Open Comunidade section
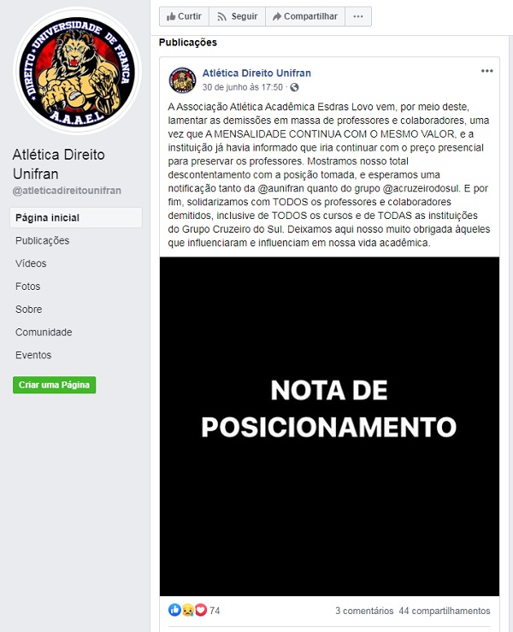The image size is (513, 632). (44, 332)
